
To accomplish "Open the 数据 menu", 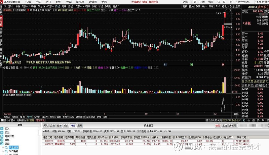I will (x=59, y=2).
